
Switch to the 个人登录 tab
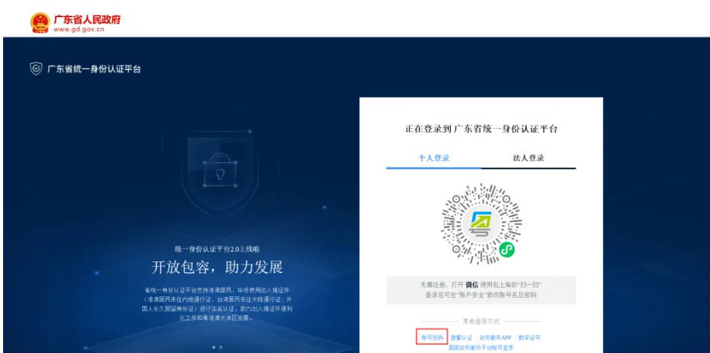(x=434, y=158)
